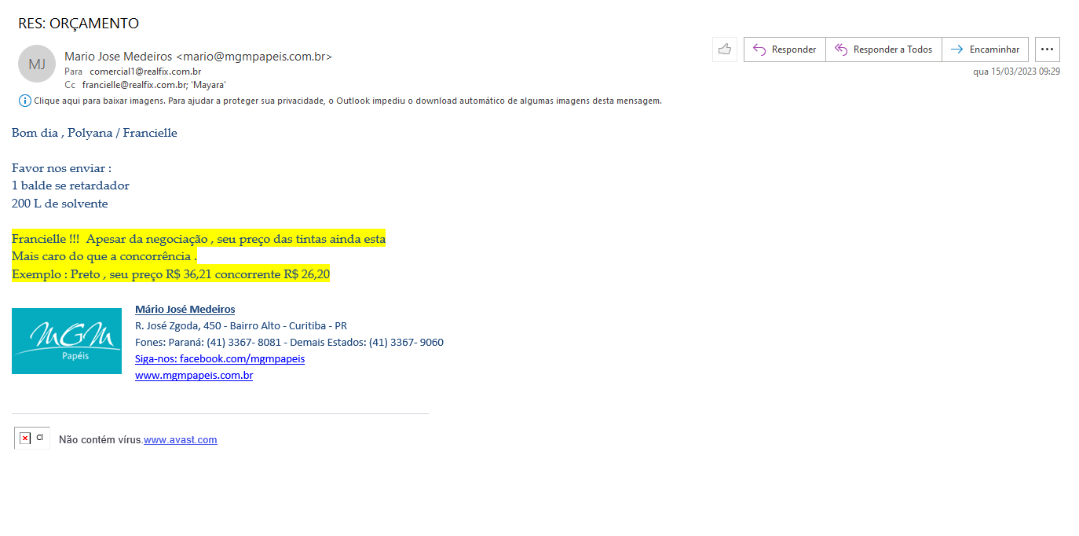Open the www.avast.com link
This screenshot has width=1079, height=536.
point(180,440)
